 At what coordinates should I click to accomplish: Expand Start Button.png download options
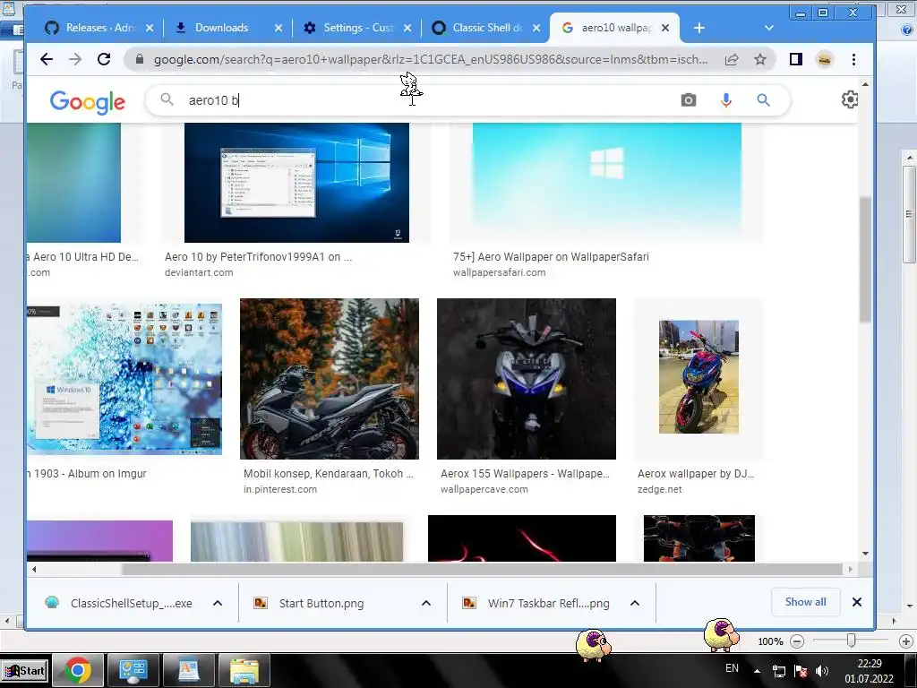click(x=426, y=603)
